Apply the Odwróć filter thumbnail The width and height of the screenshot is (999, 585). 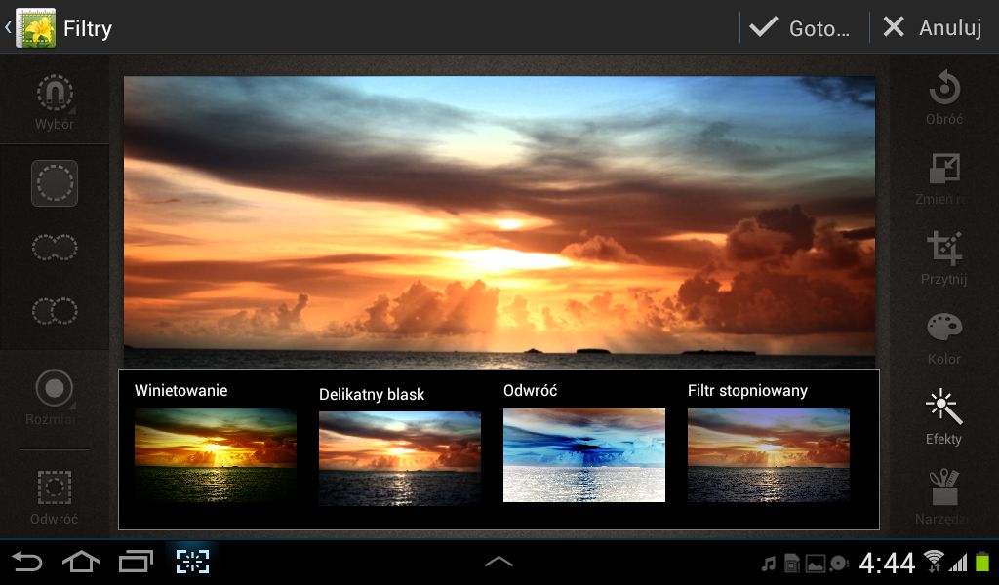point(584,454)
